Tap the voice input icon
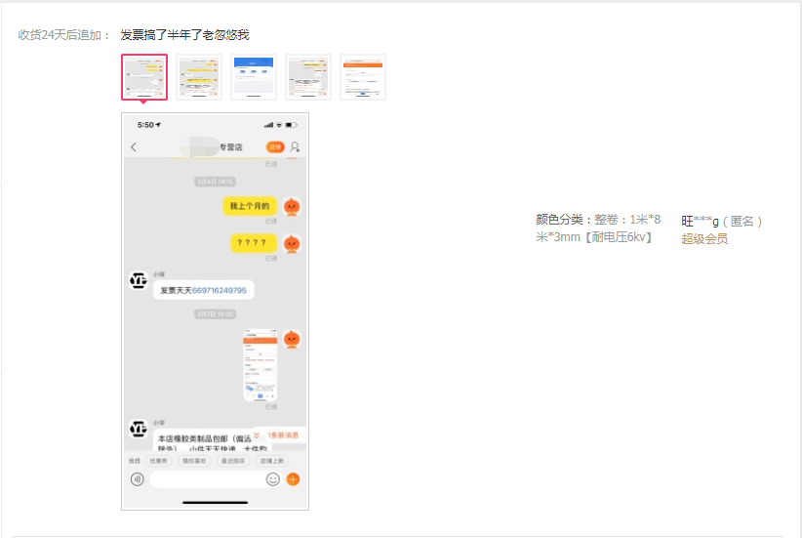Image resolution: width=802 pixels, height=538 pixels. pyautogui.click(x=138, y=479)
